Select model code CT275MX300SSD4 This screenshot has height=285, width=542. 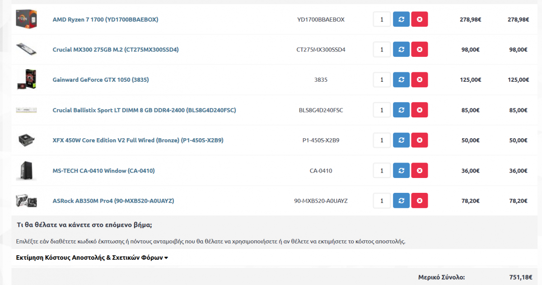pos(321,50)
